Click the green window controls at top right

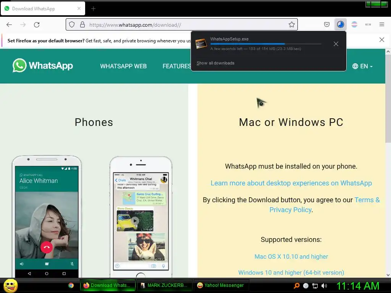pos(376,4)
